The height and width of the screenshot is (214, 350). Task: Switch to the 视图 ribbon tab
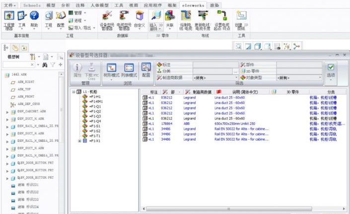[x=133, y=5]
